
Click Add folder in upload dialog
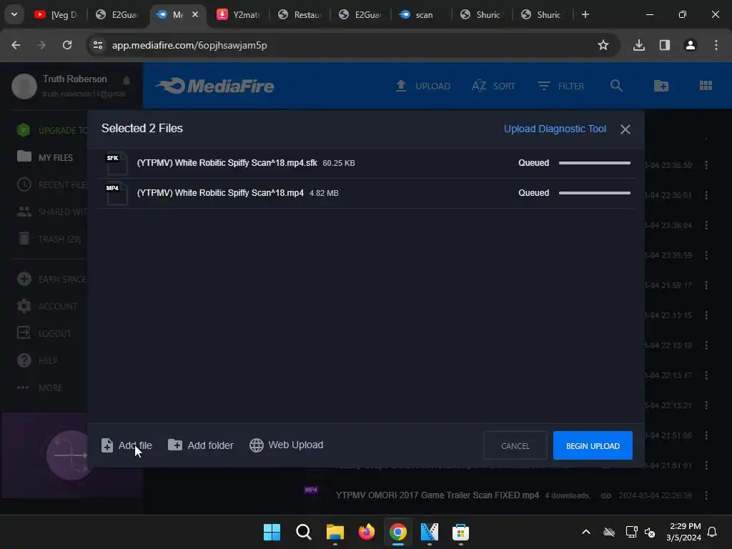pyautogui.click(x=201, y=445)
